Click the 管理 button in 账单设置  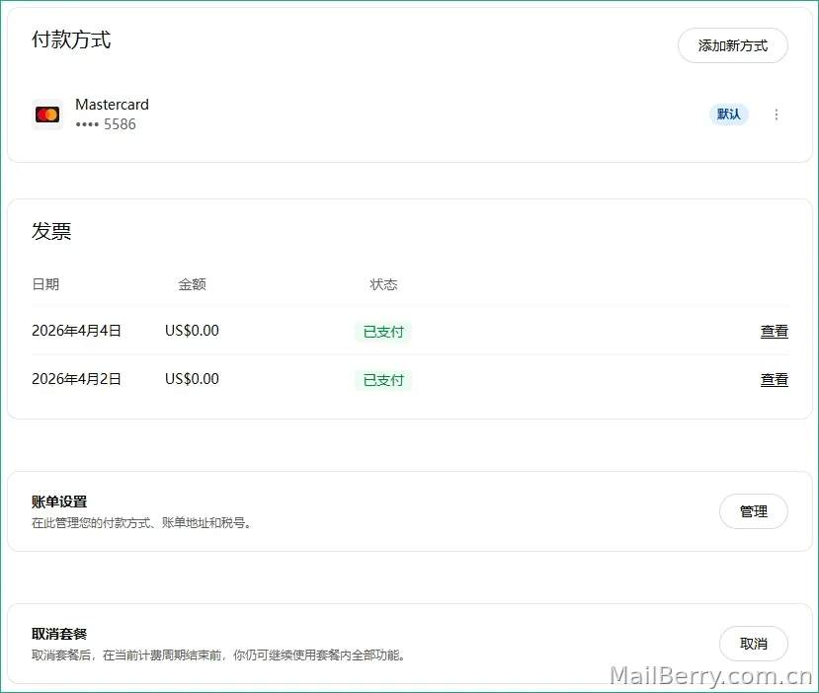(x=753, y=511)
